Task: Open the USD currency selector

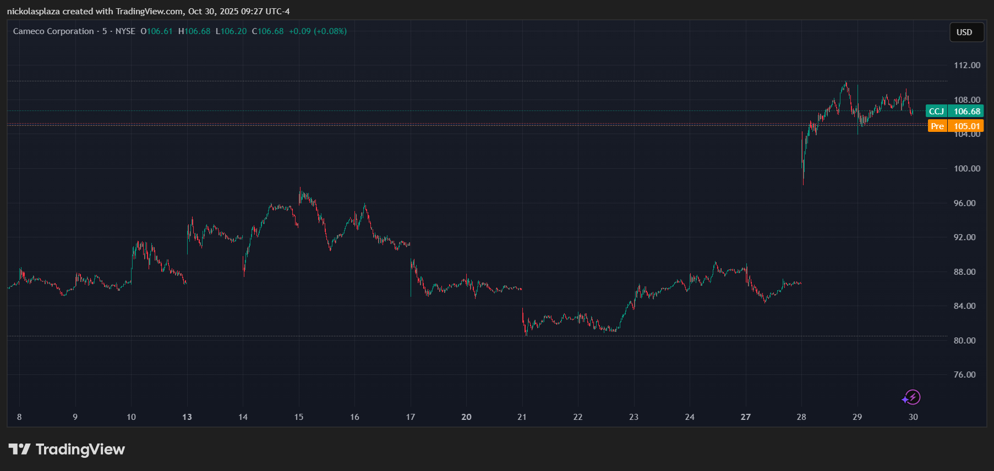Action: (x=964, y=32)
